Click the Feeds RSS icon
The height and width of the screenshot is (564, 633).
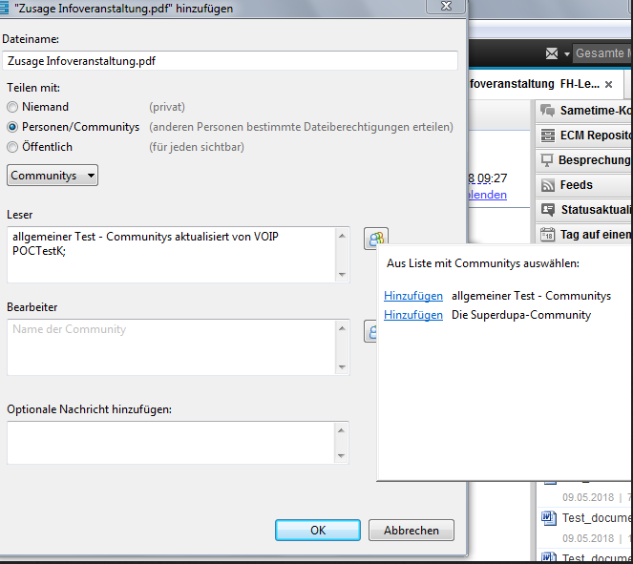pyautogui.click(x=547, y=185)
